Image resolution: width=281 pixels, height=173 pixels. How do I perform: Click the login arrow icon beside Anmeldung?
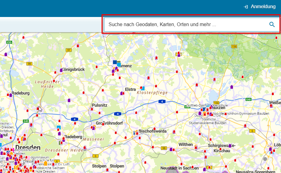point(246,7)
